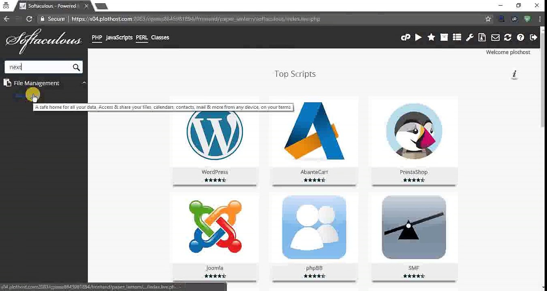Close the Softaculous browser tab
This screenshot has height=291, width=547.
(86, 6)
